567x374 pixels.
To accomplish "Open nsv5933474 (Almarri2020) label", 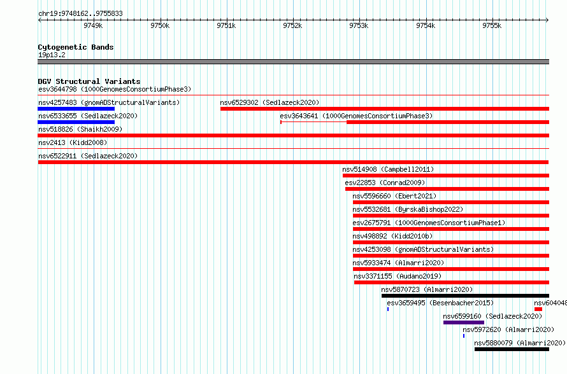I will tap(398, 263).
